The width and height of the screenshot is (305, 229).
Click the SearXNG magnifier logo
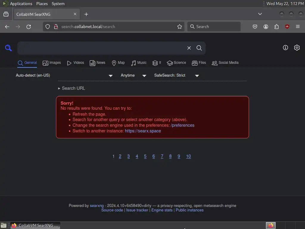(8, 48)
